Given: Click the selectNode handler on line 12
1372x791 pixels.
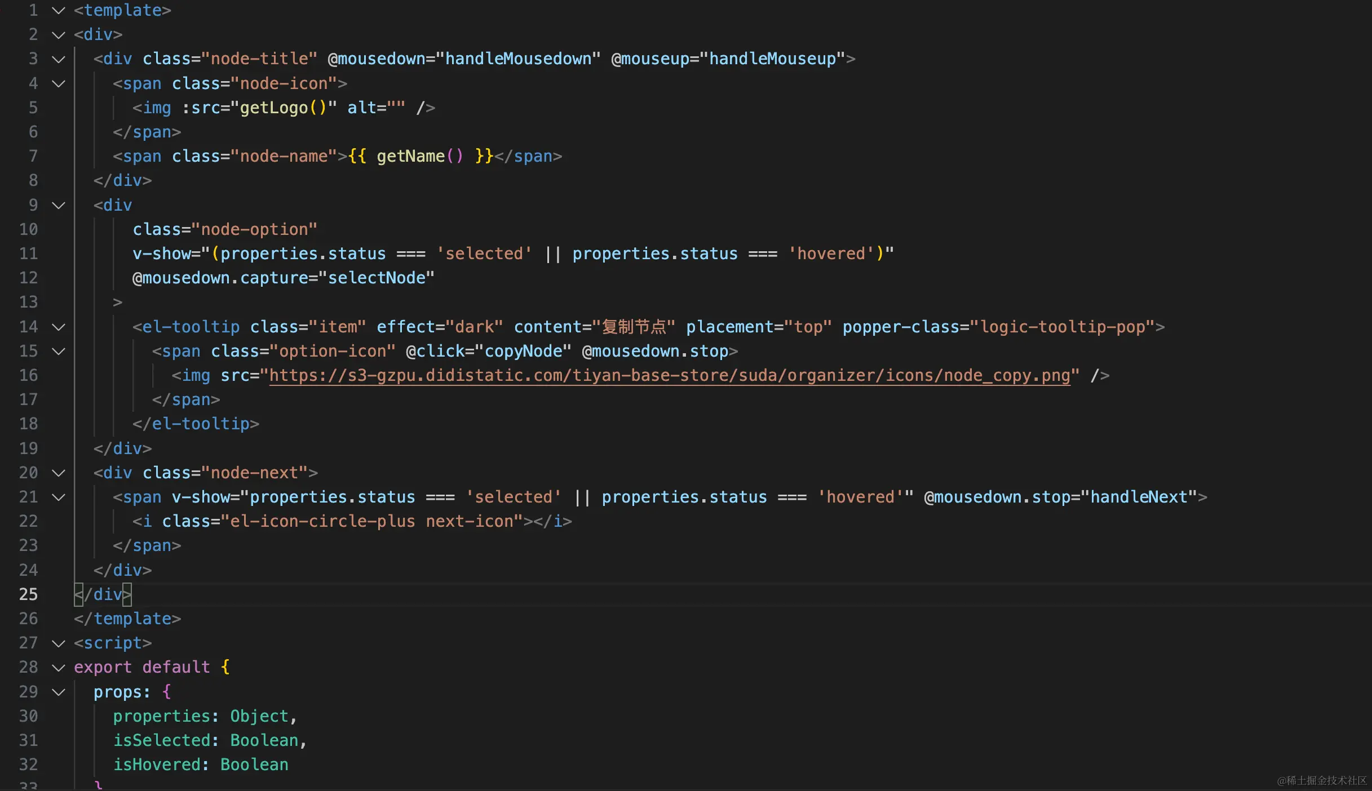Looking at the screenshot, I should (376, 278).
